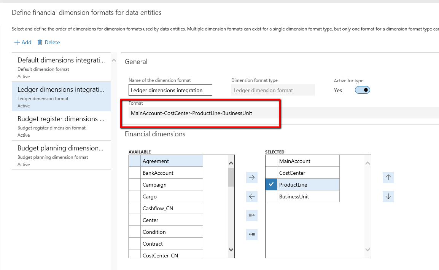The height and width of the screenshot is (270, 439).
Task: Click the trash can icon next to Delete
Action: coord(40,42)
